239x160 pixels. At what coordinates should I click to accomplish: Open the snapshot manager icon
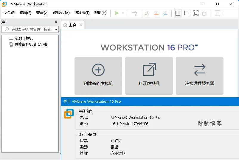pos(165,13)
